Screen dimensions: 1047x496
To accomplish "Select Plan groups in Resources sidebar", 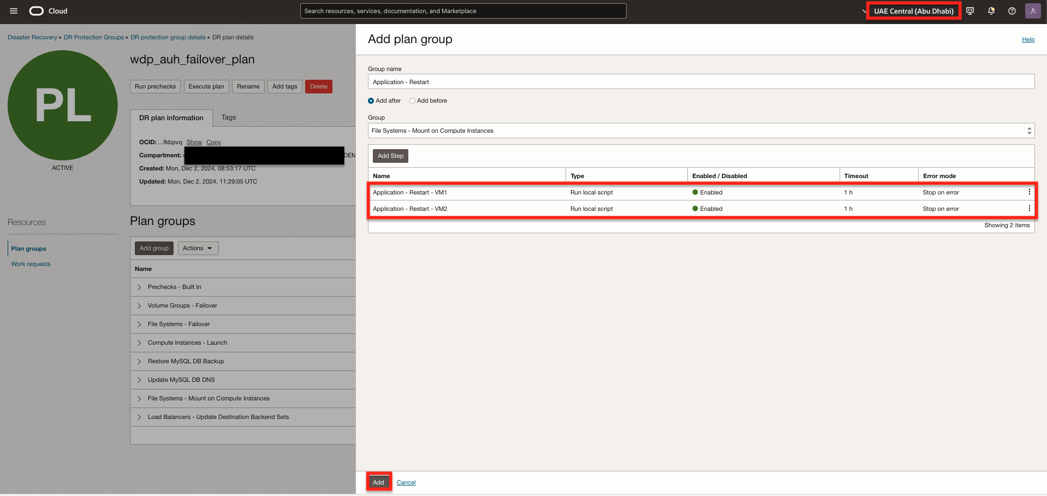I will coord(28,249).
